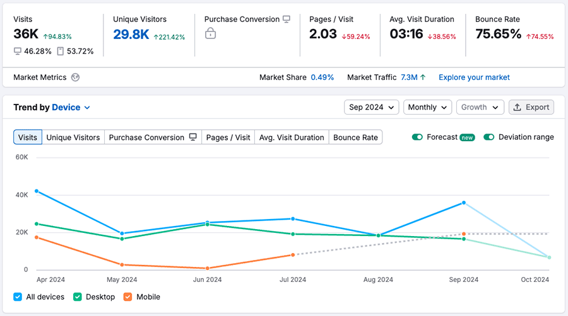This screenshot has height=316, width=568.
Task: Click the Market Traffic 7.3M value
Action: 409,77
